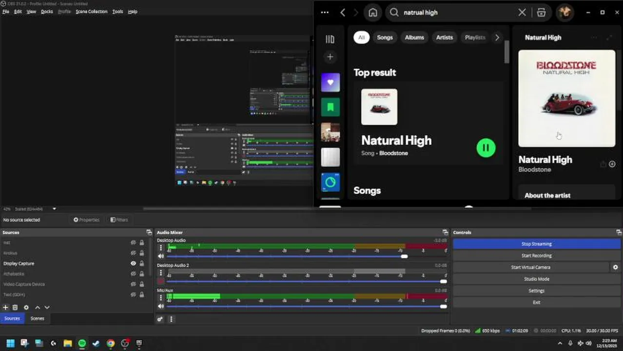The image size is (623, 351).
Task: Click the plus Create icon in Spotify sidebar
Action: click(x=330, y=57)
